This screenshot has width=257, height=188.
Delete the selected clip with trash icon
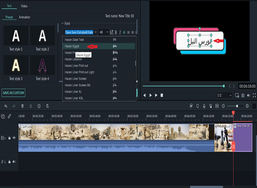pos(22,106)
